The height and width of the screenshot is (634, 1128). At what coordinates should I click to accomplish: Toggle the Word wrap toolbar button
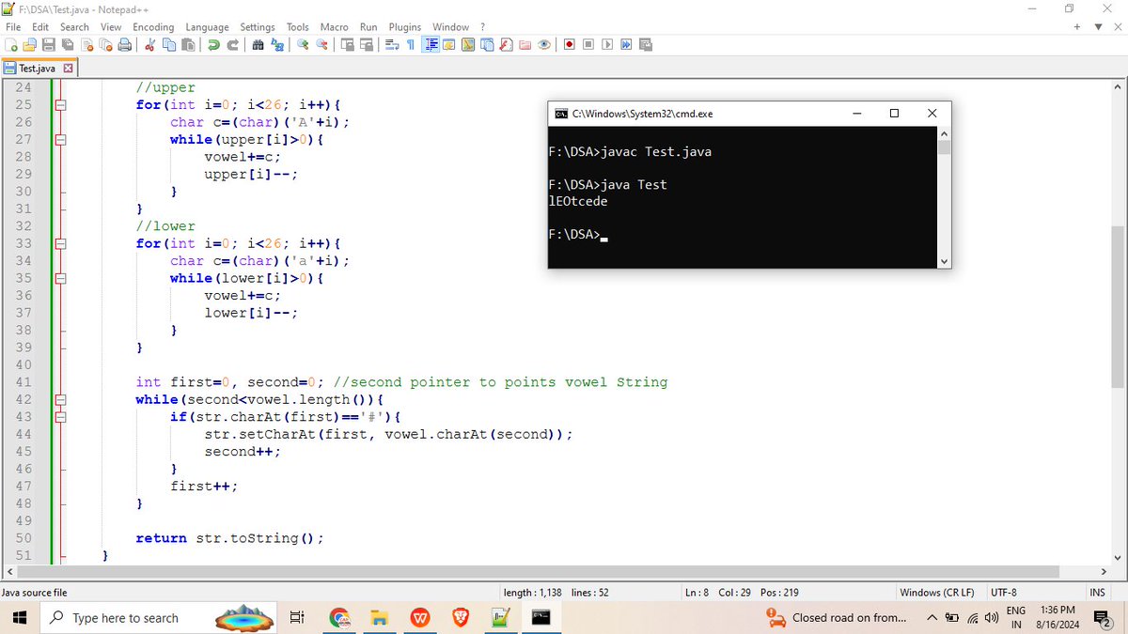[391, 44]
